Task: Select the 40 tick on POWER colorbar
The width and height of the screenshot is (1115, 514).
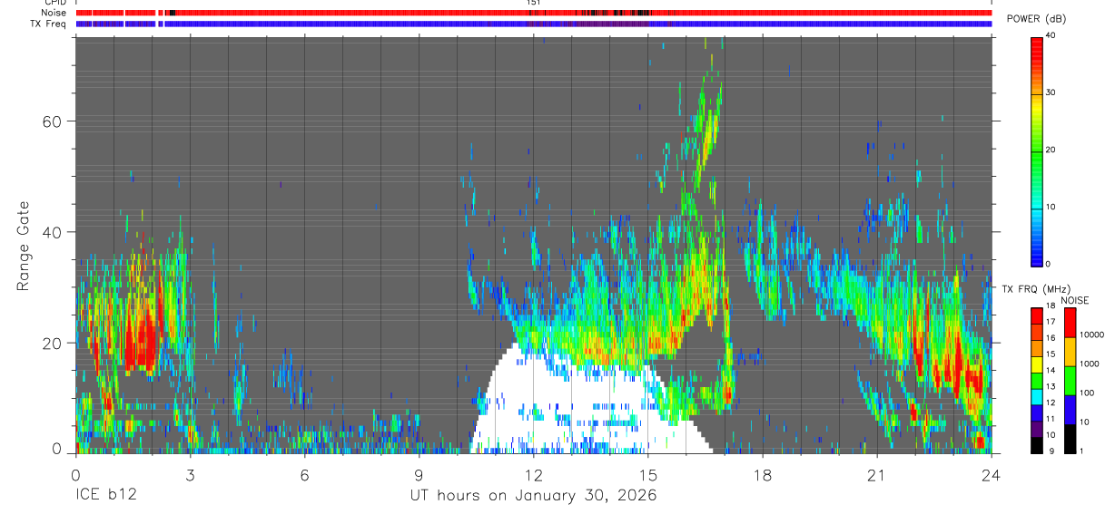Action: point(1052,35)
